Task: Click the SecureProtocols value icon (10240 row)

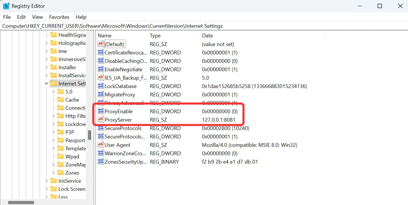Action: tap(100, 128)
